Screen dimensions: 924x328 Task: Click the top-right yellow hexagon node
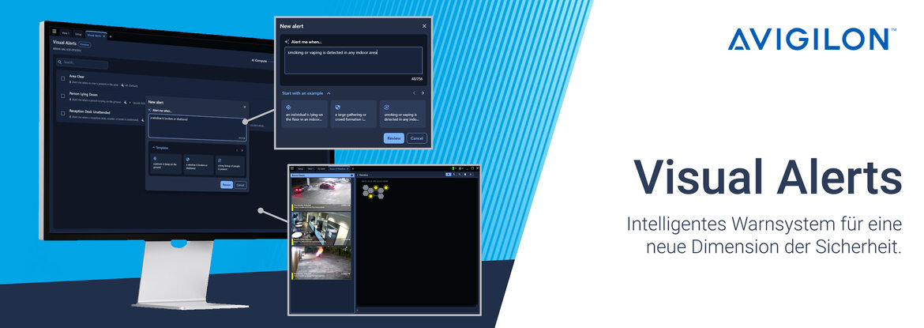(x=386, y=187)
